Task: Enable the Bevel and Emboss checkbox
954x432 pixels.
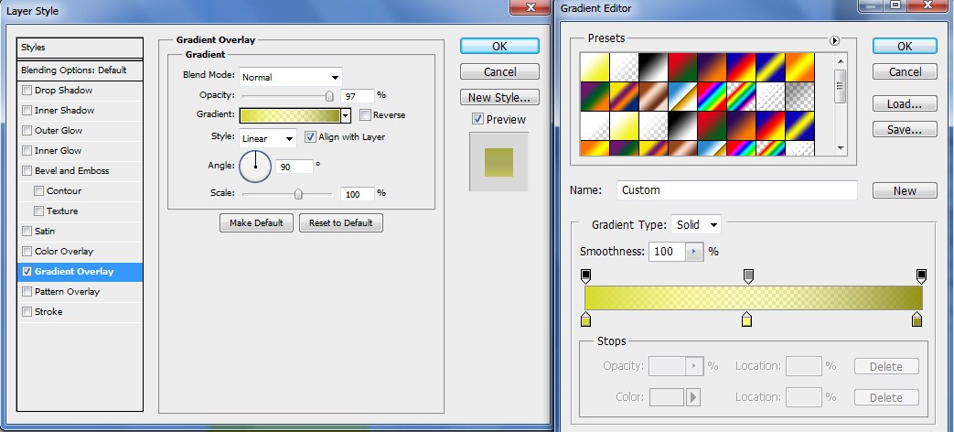Action: pos(27,171)
